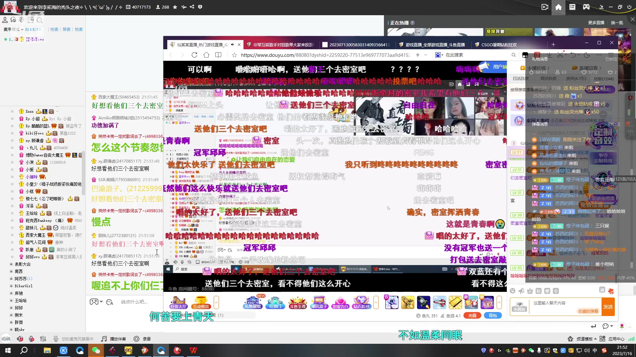The height and width of the screenshot is (357, 636).
Task: Open the 频道模板 dropdown
Action: click(x=582, y=339)
